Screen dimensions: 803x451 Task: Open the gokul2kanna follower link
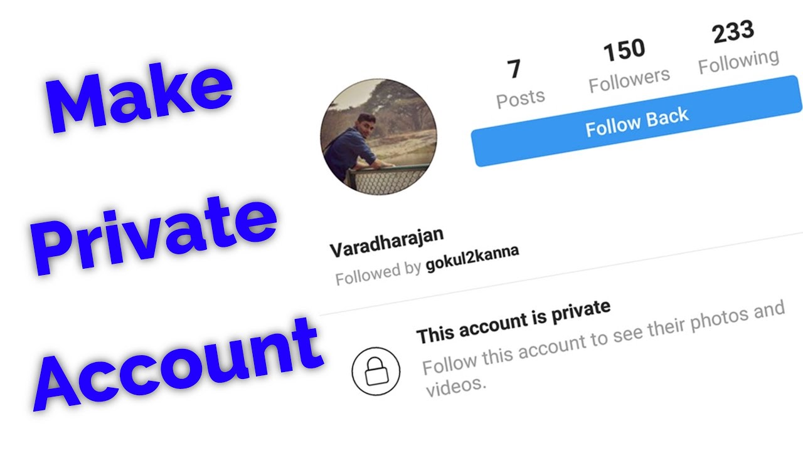click(x=472, y=257)
